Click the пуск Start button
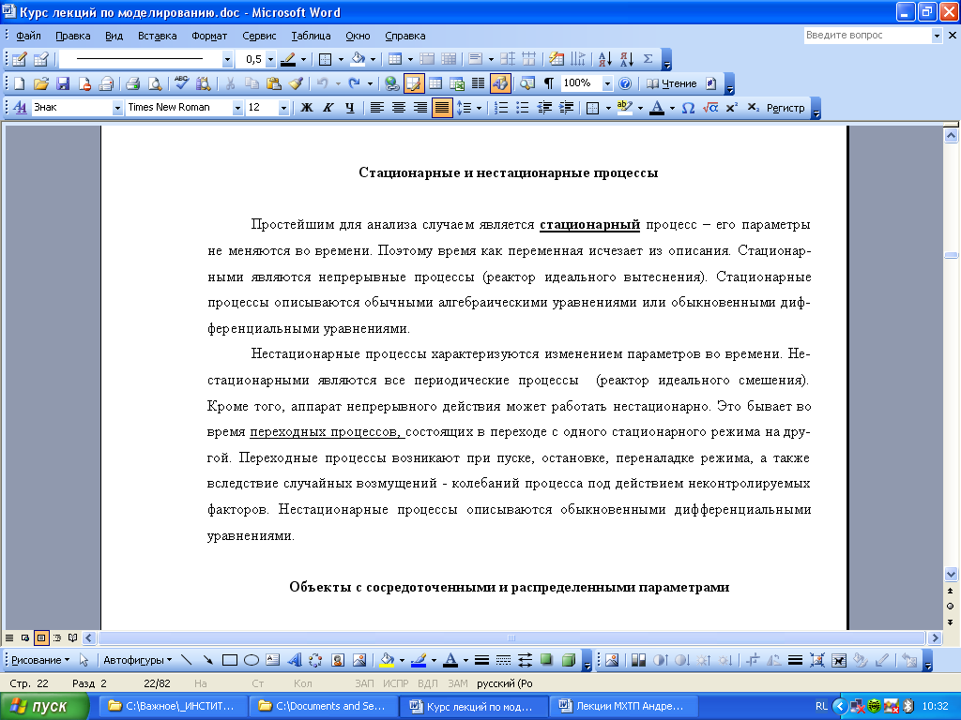Viewport: 961px width, 720px height. pyautogui.click(x=43, y=707)
